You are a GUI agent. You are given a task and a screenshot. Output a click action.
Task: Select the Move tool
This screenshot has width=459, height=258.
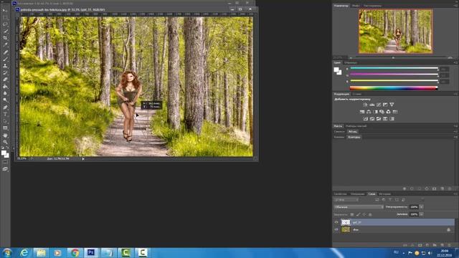(5, 11)
